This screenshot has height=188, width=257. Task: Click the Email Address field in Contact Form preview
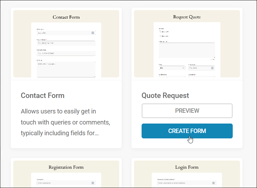coord(65,43)
